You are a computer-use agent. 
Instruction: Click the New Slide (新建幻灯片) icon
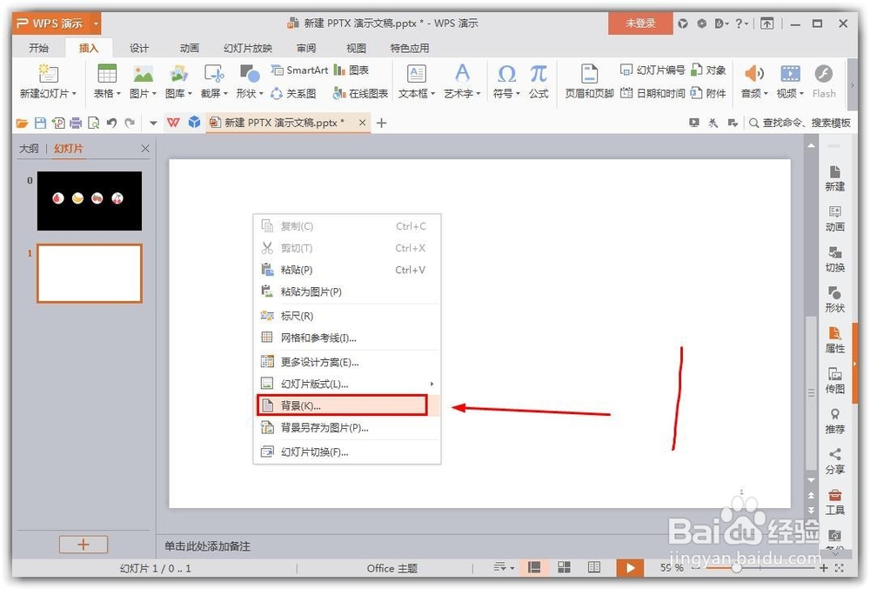click(x=48, y=74)
